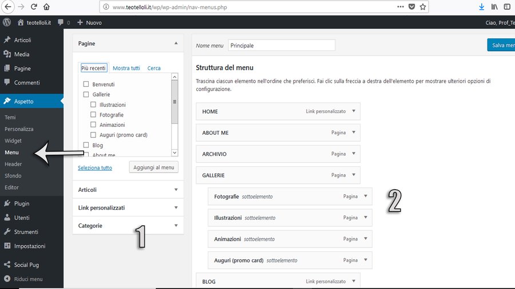Click the Seleziona tutto link
515x289 pixels.
click(x=95, y=168)
